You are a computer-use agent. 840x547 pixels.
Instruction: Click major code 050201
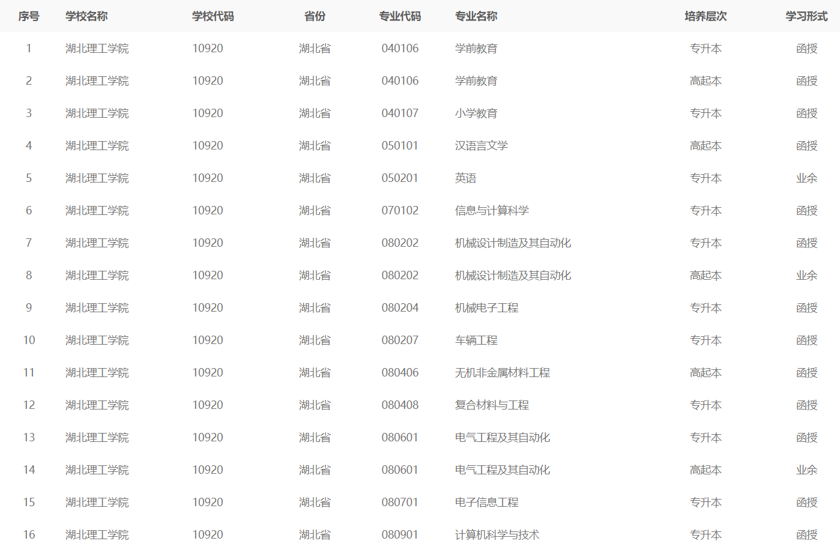400,178
